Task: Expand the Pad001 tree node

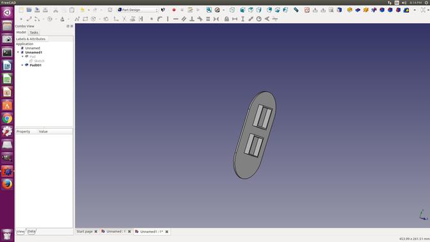Action: (x=22, y=65)
